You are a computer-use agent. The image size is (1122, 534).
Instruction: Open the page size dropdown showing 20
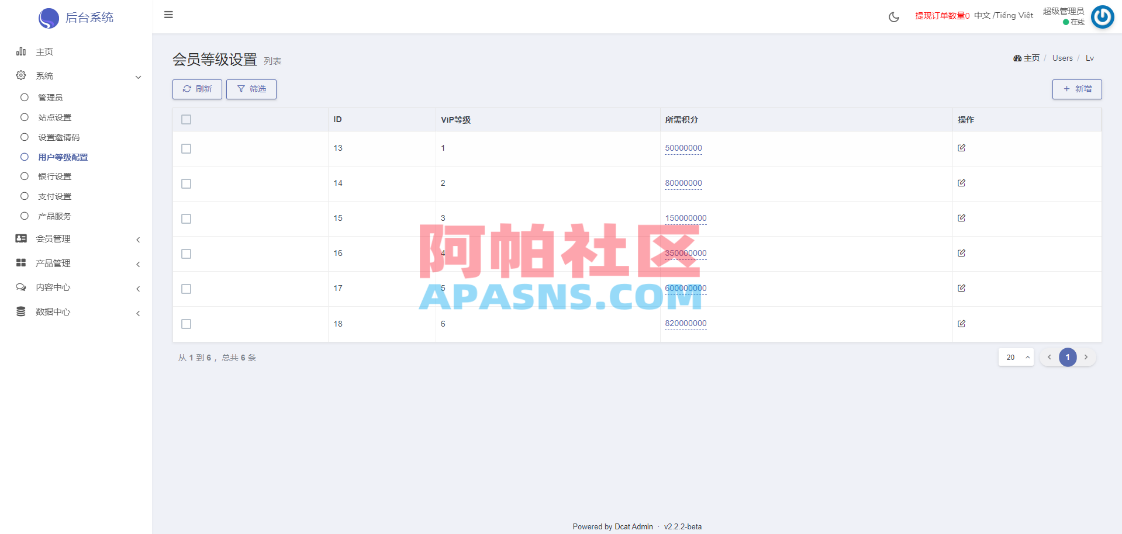click(x=1016, y=357)
